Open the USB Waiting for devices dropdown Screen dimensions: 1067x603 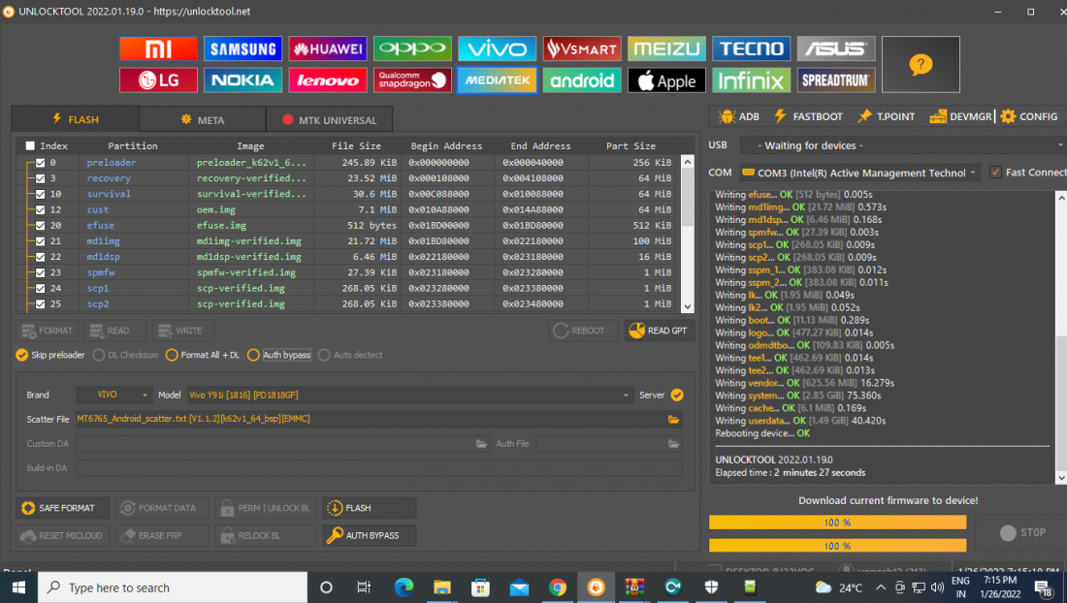tap(901, 145)
